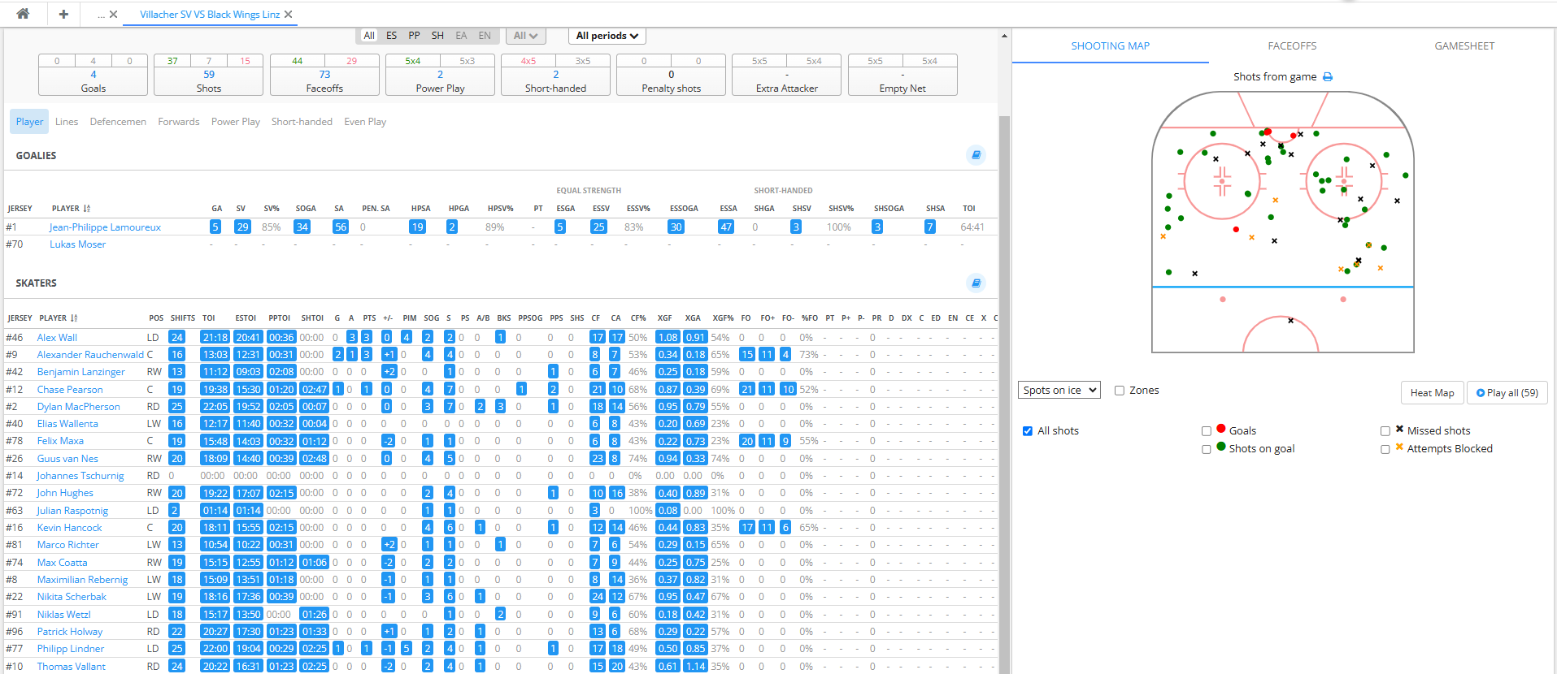Open the Faceoffs summary card
The height and width of the screenshot is (674, 1557).
pyautogui.click(x=324, y=75)
